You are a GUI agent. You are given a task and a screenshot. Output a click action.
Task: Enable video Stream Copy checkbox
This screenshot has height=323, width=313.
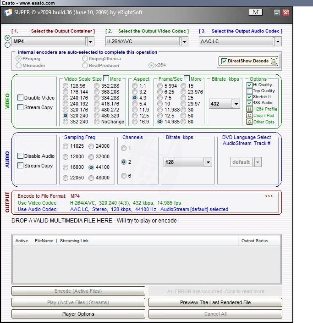(x=20, y=107)
